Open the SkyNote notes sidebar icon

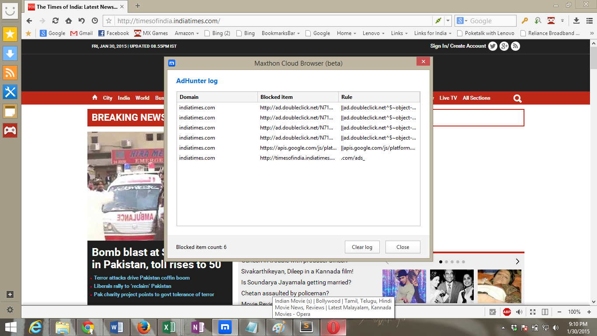point(10,111)
